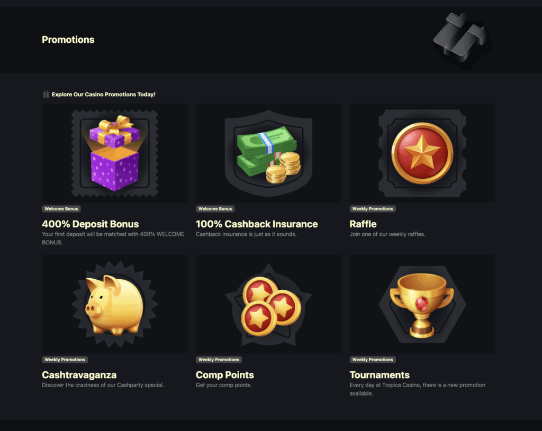Viewport: 542px width, 431px height.
Task: Select Weekly Promotions tag above Comp Points
Action: coord(219,360)
